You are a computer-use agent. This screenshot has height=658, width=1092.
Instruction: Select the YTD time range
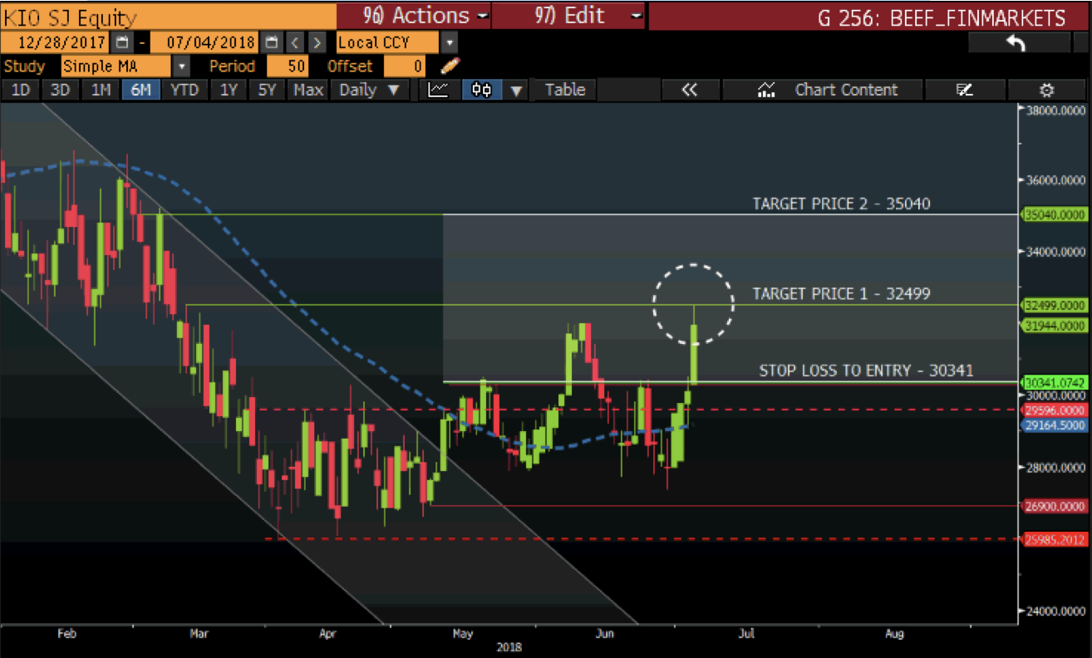click(184, 90)
